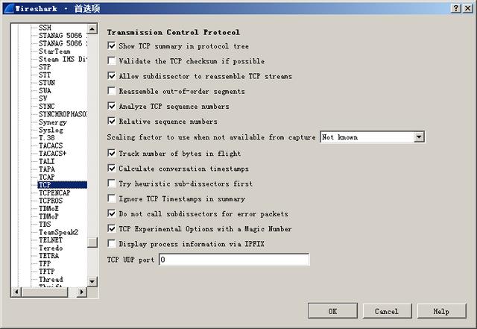Select TFTP in protocol tree

coord(46,272)
